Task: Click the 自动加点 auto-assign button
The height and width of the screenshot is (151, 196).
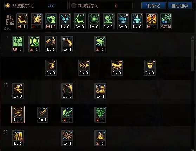Action: coord(180,6)
